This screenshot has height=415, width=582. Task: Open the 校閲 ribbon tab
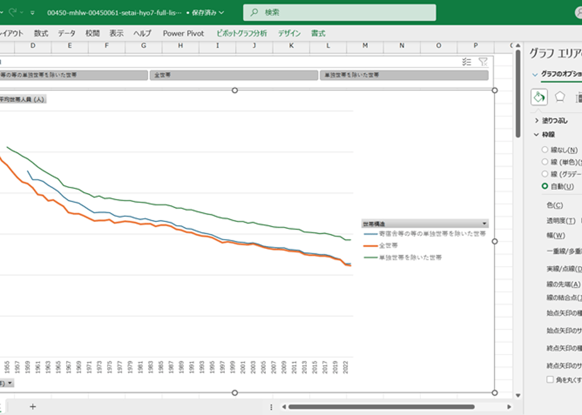93,33
